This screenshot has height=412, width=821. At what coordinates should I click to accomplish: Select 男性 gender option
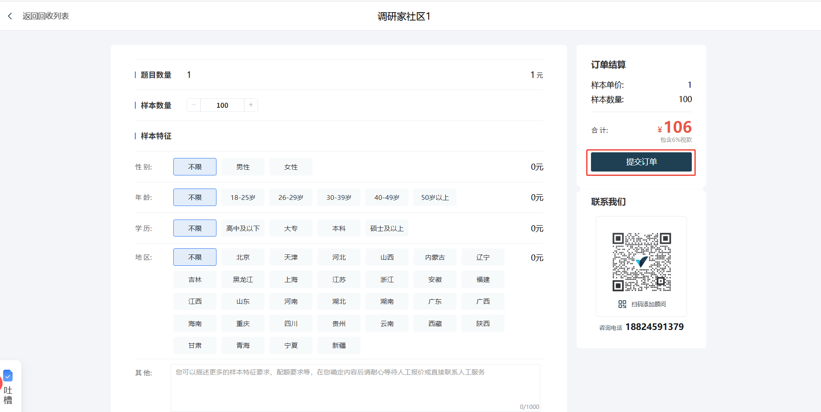[243, 167]
